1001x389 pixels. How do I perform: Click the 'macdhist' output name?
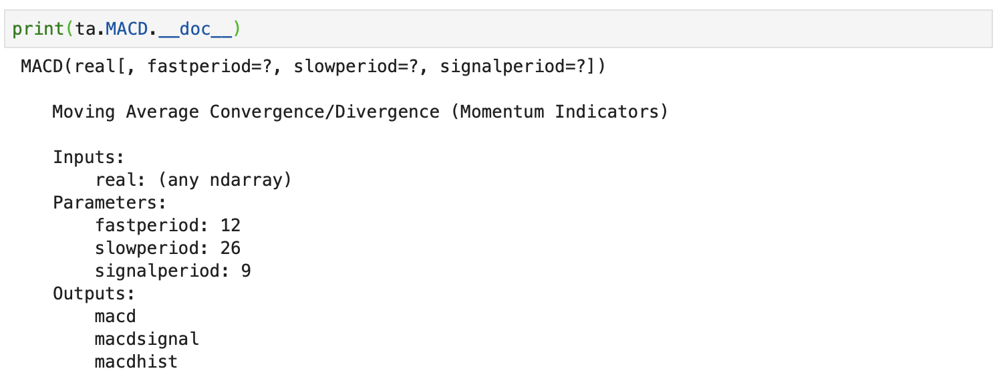136,362
